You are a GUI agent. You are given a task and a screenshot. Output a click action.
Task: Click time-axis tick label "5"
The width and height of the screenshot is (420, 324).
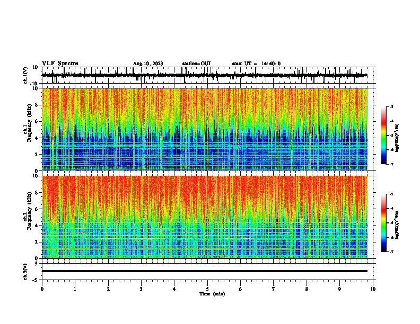click(x=207, y=289)
